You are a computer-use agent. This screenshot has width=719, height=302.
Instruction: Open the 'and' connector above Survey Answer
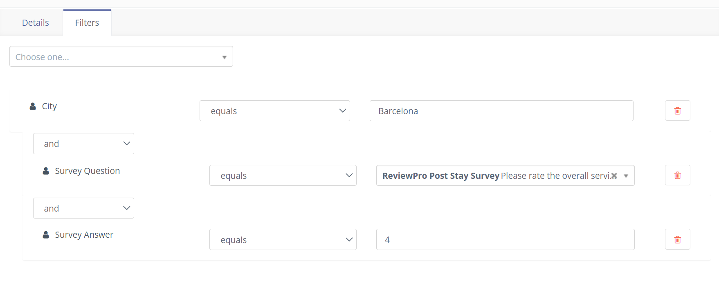[83, 208]
